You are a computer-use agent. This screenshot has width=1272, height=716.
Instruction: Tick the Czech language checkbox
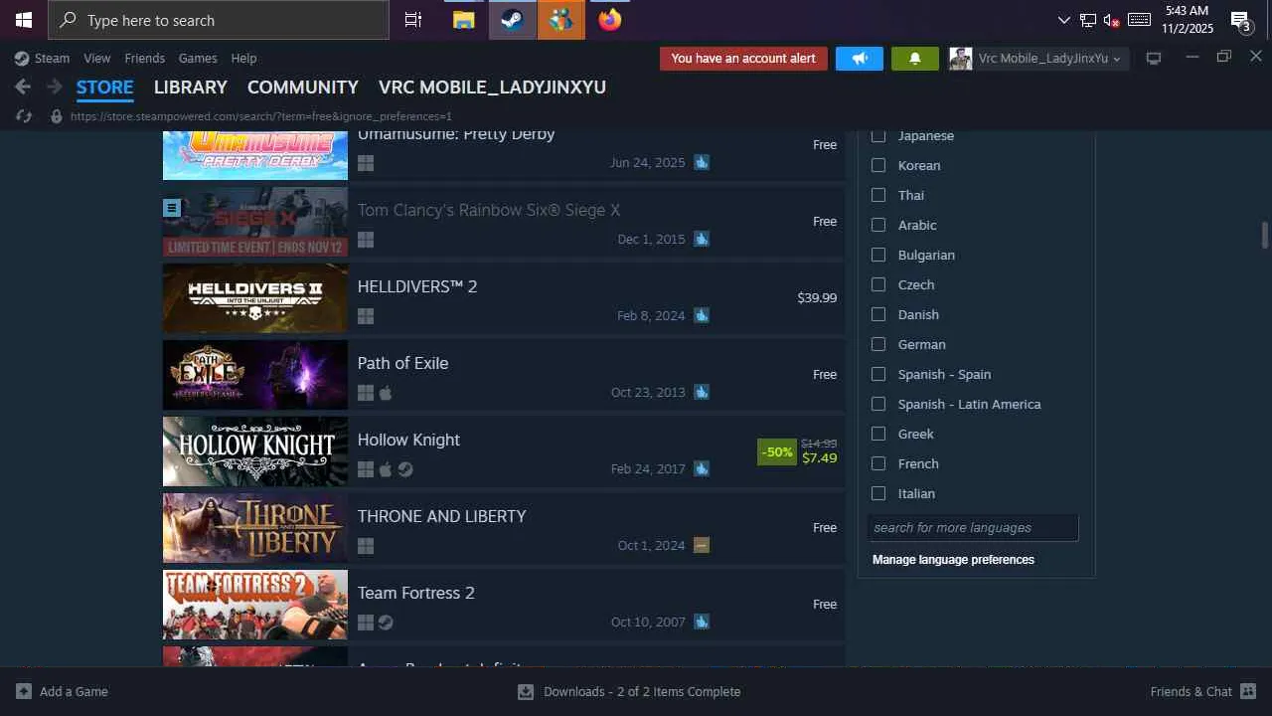(x=878, y=284)
